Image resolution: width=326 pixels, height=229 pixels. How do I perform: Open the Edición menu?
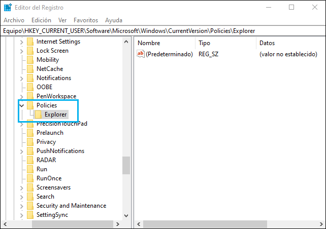(x=41, y=20)
